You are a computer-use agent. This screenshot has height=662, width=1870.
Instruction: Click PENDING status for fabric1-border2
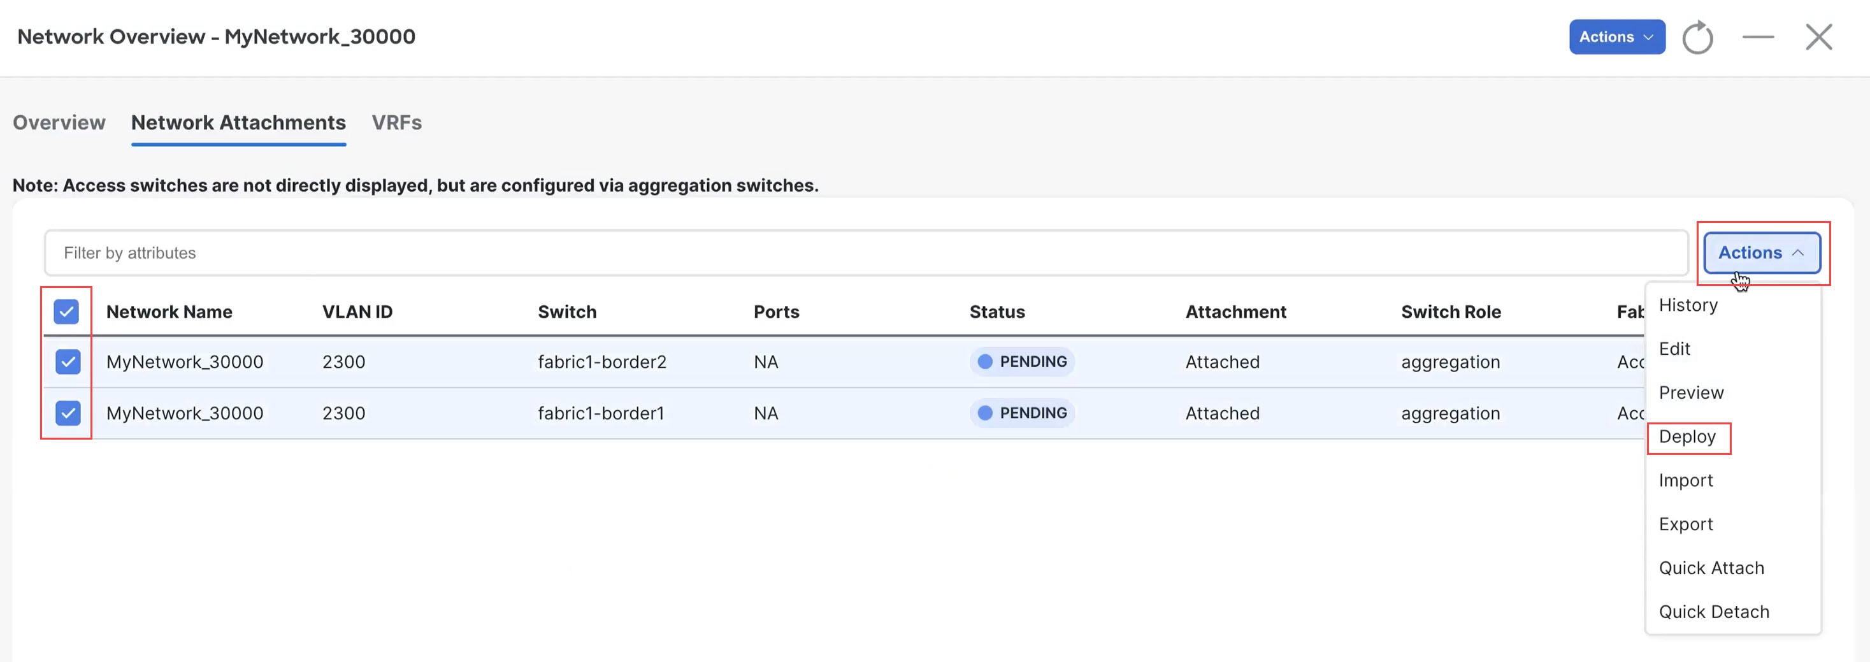coord(1022,361)
